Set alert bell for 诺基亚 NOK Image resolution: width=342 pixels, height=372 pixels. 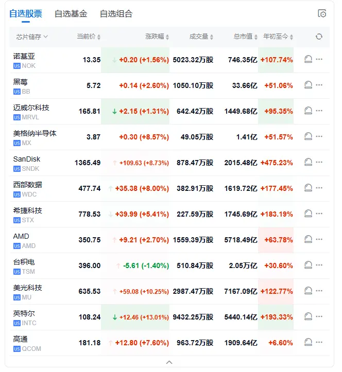click(x=308, y=59)
